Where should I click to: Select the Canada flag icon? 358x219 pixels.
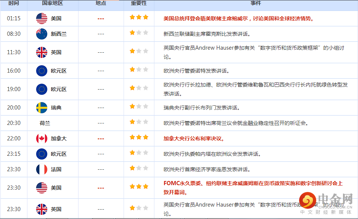click(x=41, y=138)
